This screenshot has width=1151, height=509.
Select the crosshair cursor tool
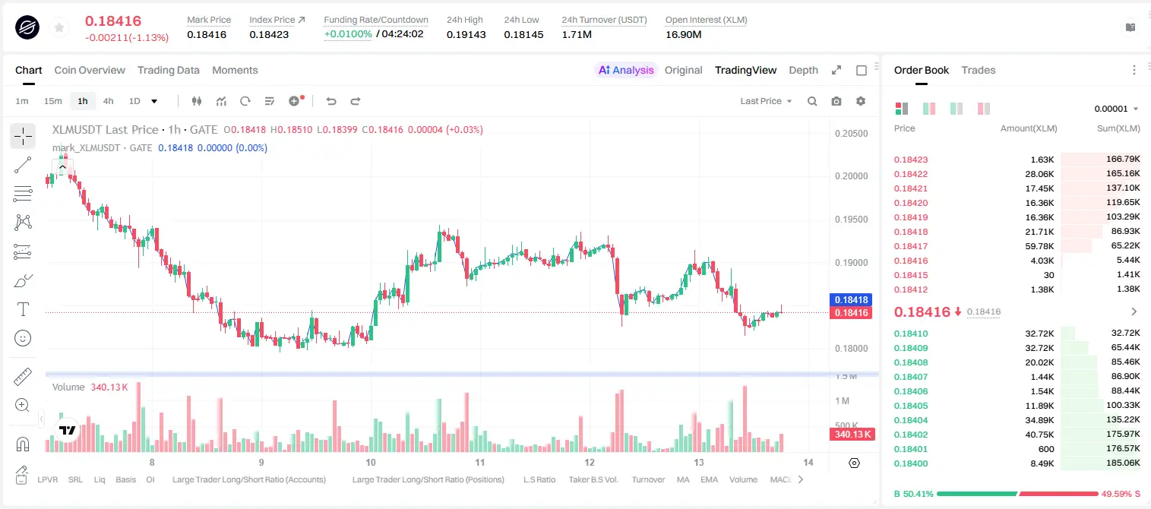(23, 136)
